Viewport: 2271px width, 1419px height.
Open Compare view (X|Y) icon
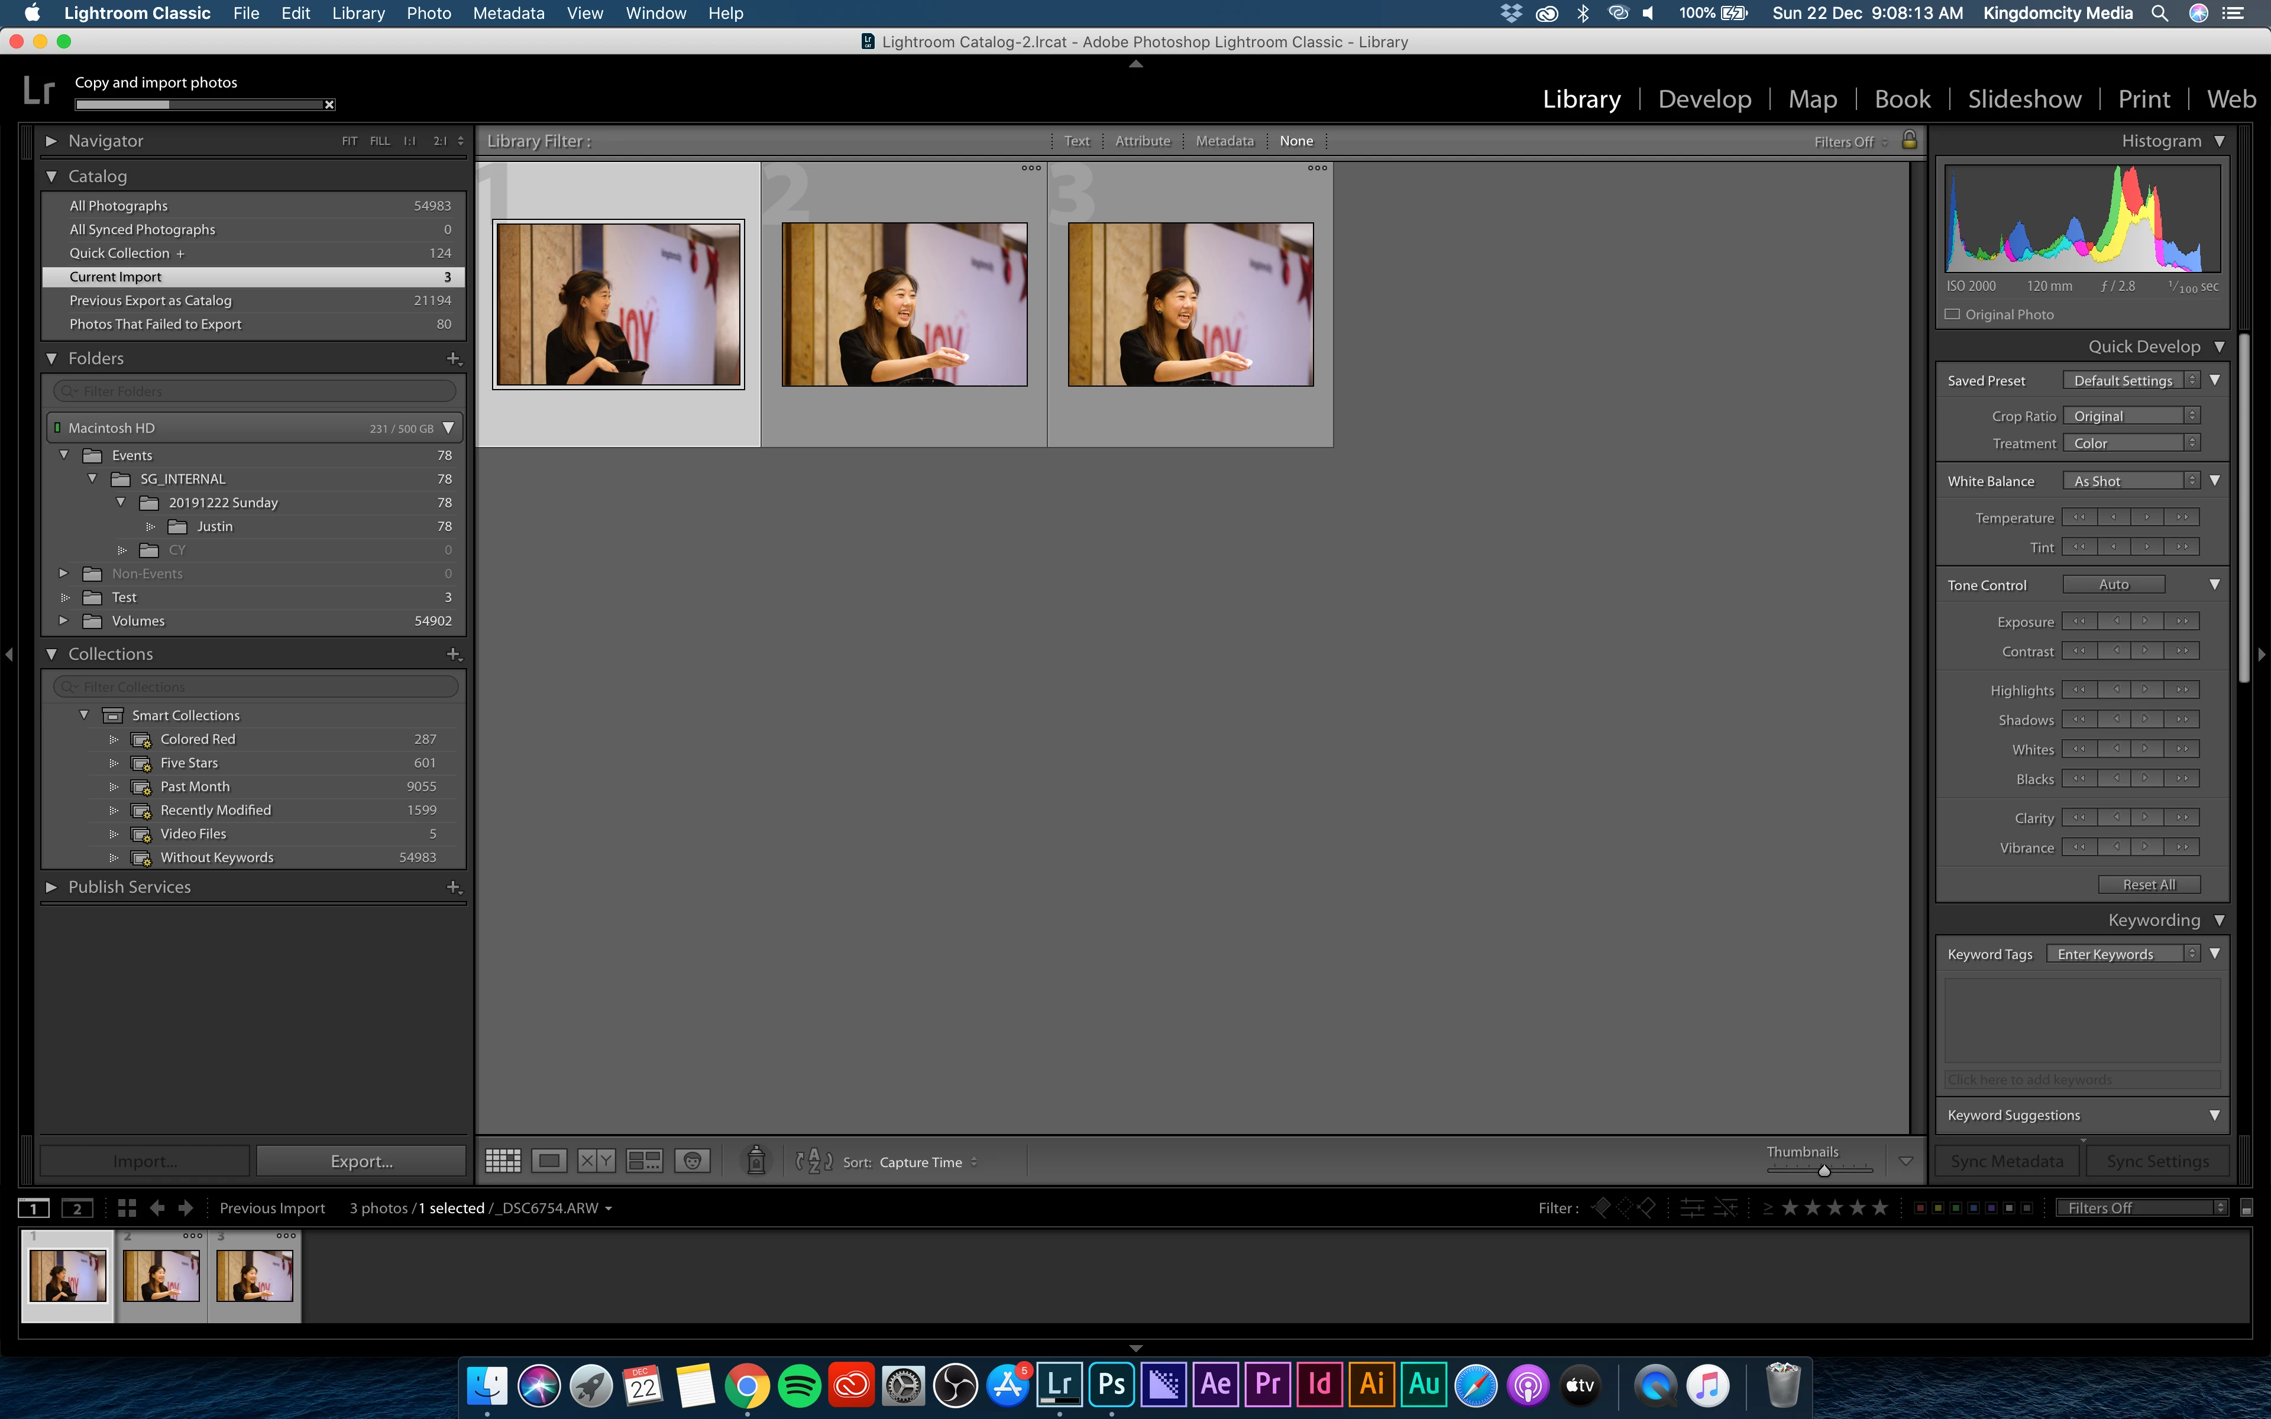point(596,1161)
